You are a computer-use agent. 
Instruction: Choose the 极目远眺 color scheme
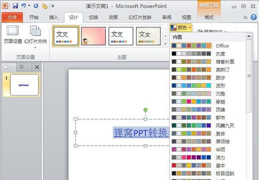pos(208,173)
